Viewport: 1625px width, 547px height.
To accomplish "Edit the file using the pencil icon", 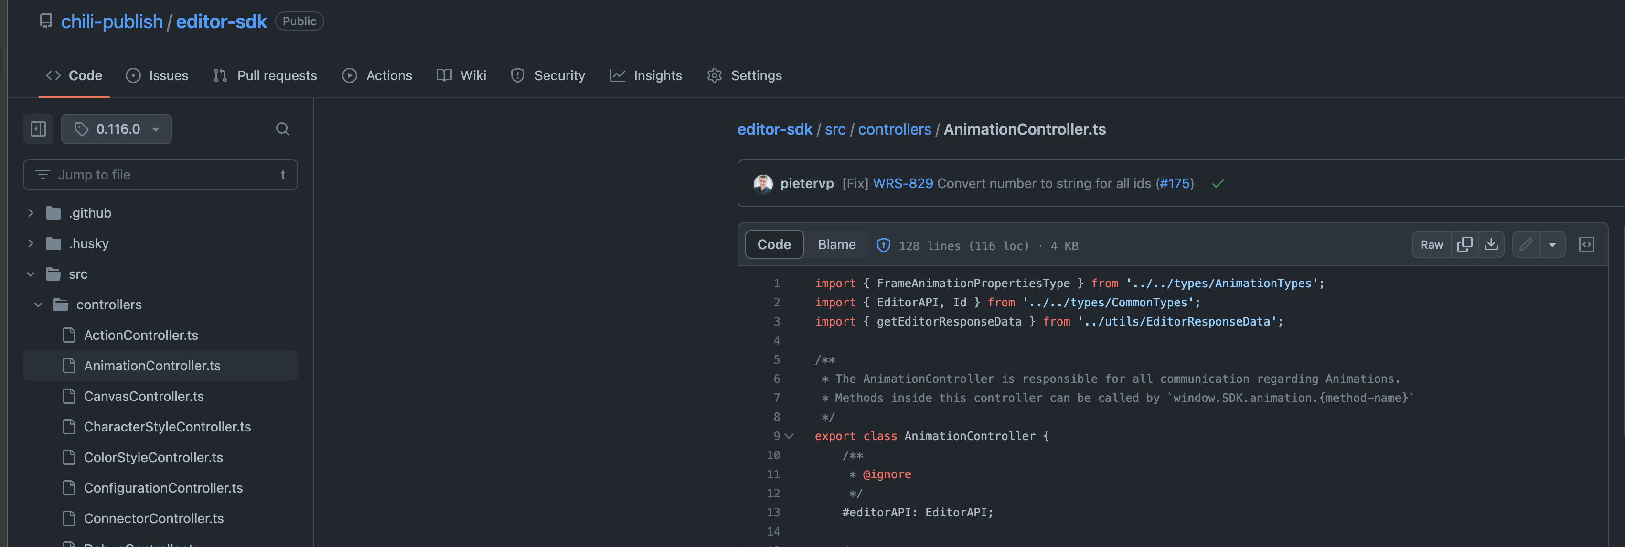I will point(1526,244).
